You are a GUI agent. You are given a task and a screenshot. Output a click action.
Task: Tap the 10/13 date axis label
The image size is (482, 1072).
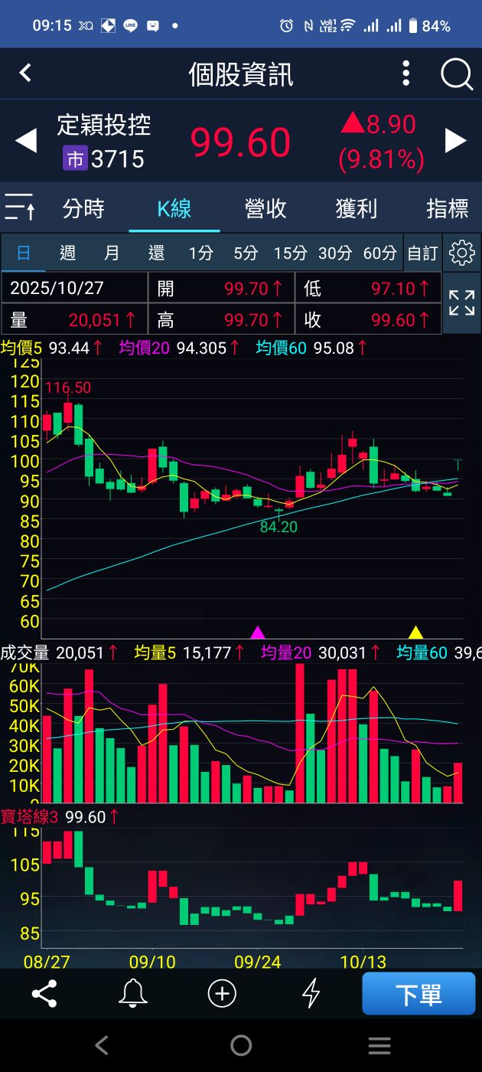363,960
